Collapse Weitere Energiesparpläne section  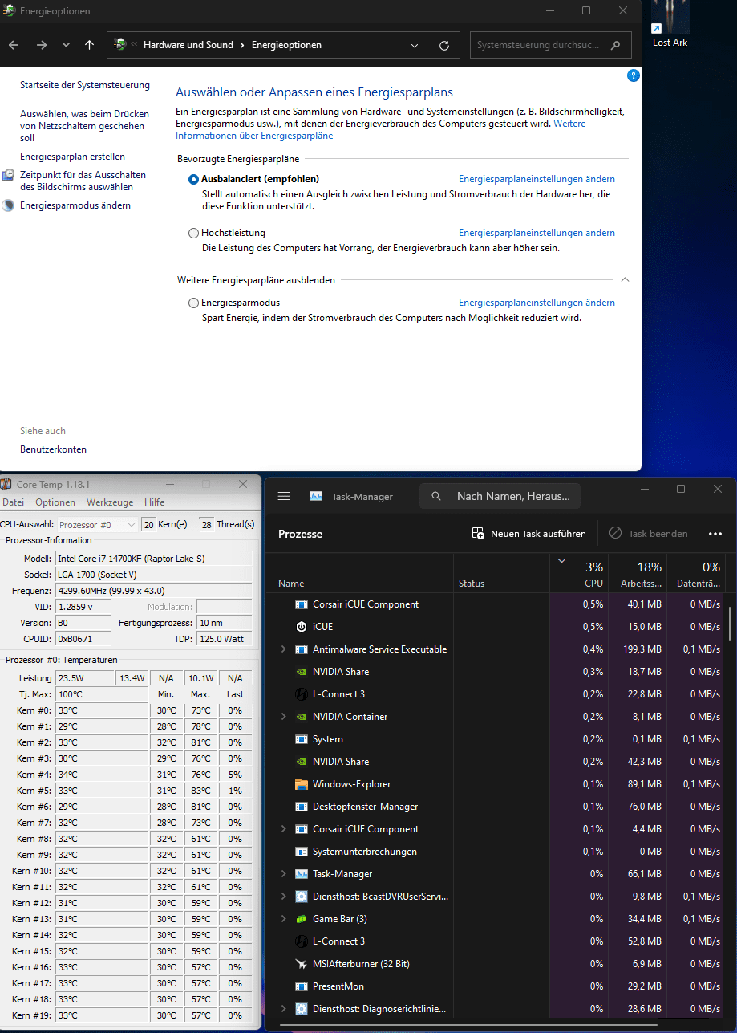(625, 279)
